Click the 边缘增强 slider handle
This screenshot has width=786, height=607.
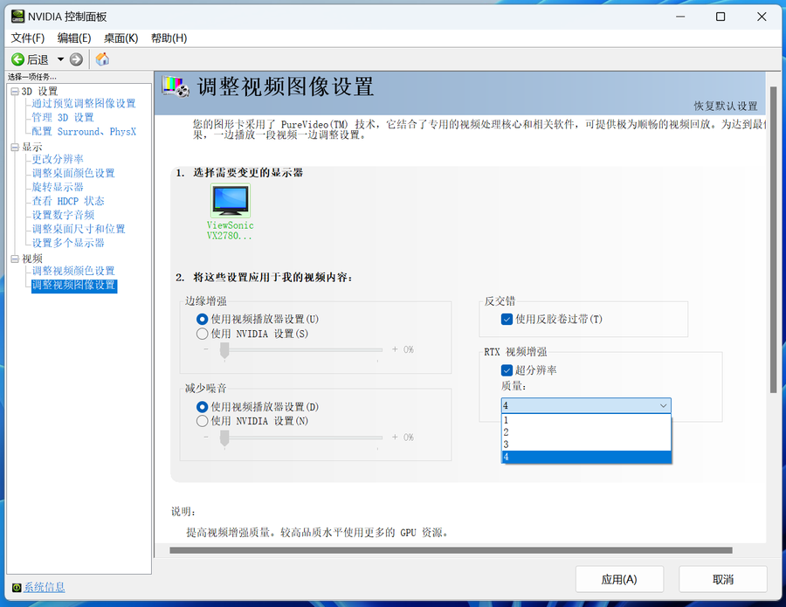[224, 350]
